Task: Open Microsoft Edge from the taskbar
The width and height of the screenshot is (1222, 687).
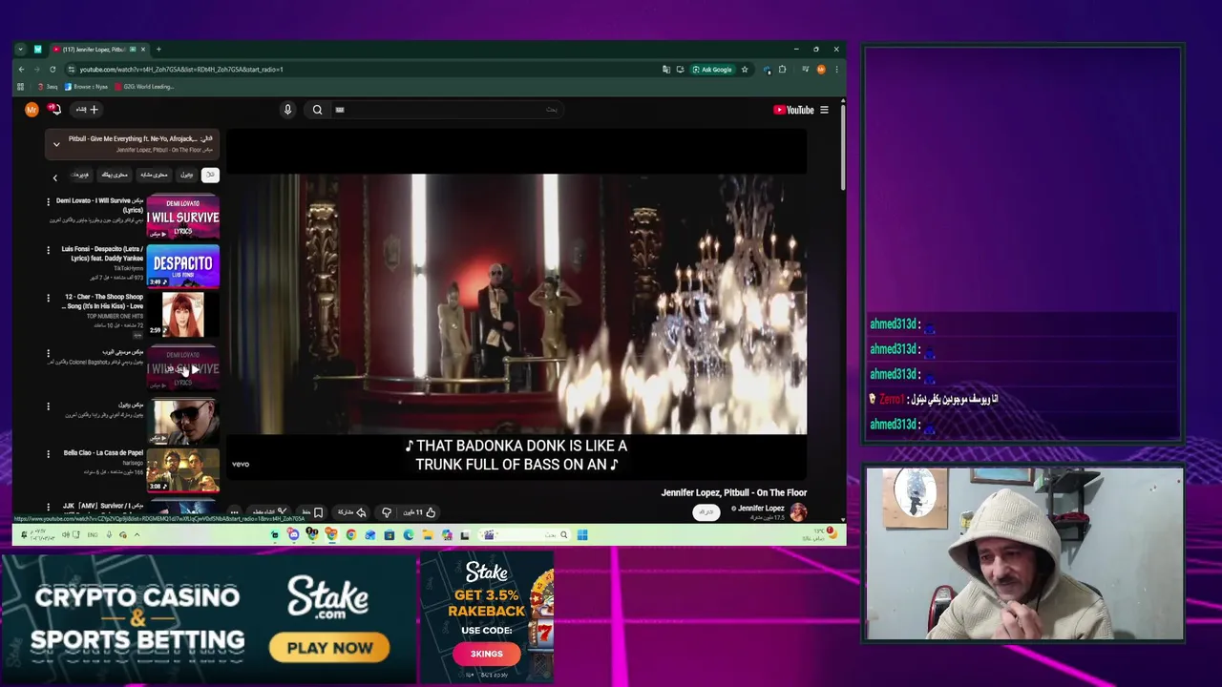Action: coord(409,534)
